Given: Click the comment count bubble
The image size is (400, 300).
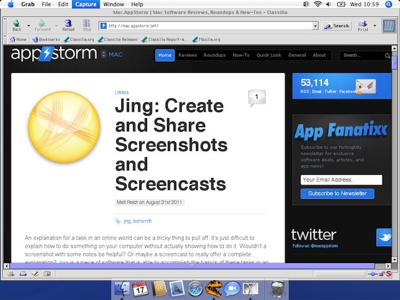Looking at the screenshot, I should pyautogui.click(x=257, y=98).
